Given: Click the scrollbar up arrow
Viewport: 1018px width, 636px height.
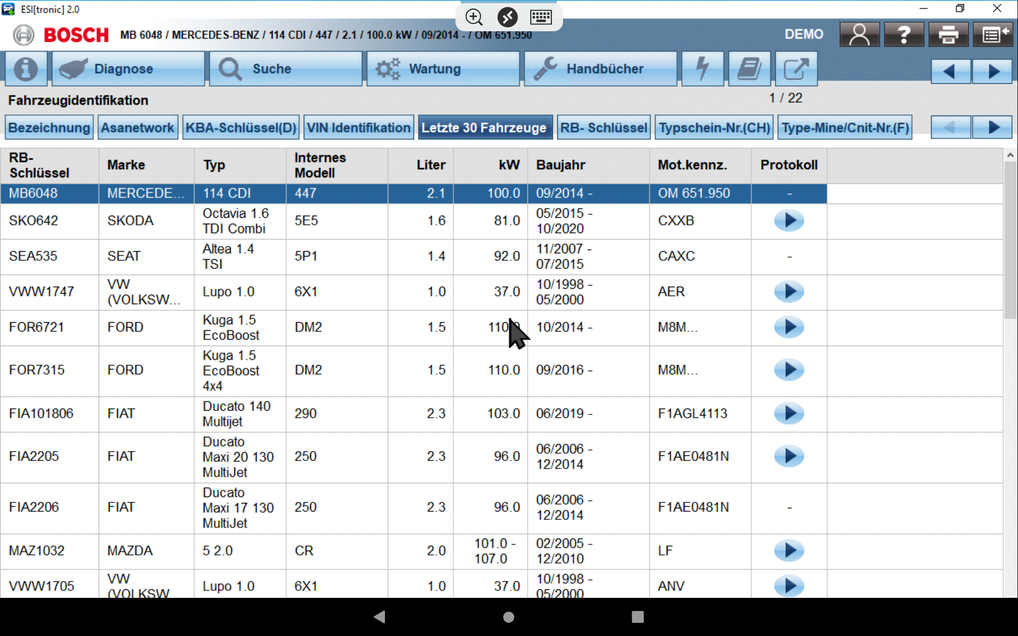Looking at the screenshot, I should tap(1010, 155).
